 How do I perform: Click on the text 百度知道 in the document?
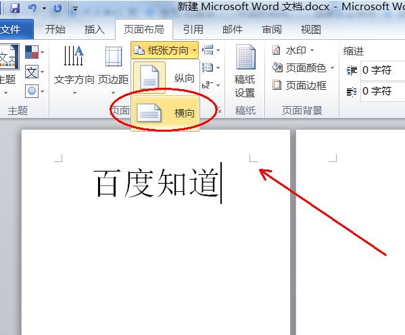point(157,183)
